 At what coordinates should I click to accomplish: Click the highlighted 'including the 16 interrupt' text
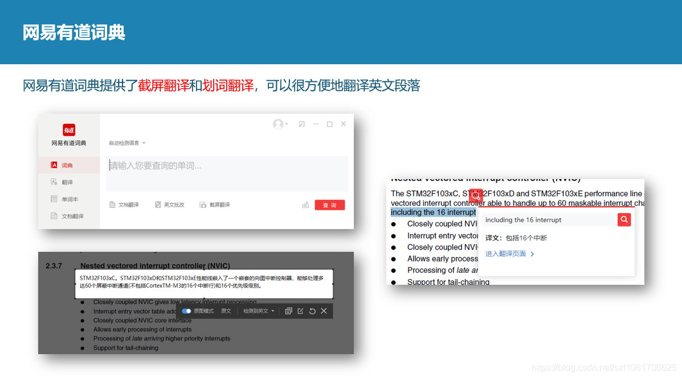pos(433,212)
